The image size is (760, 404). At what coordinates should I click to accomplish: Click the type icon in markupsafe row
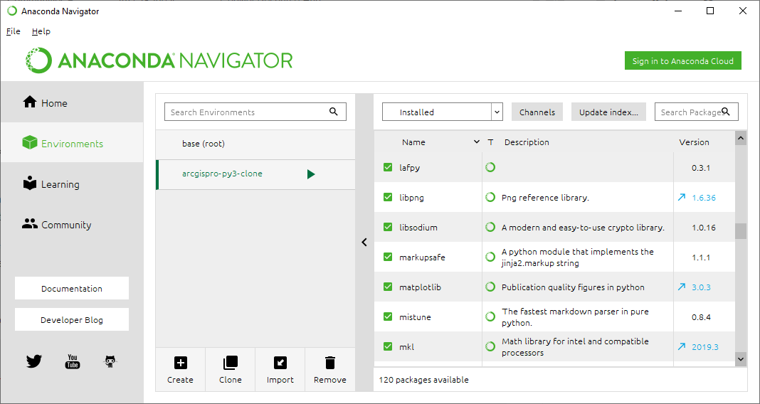(x=490, y=257)
